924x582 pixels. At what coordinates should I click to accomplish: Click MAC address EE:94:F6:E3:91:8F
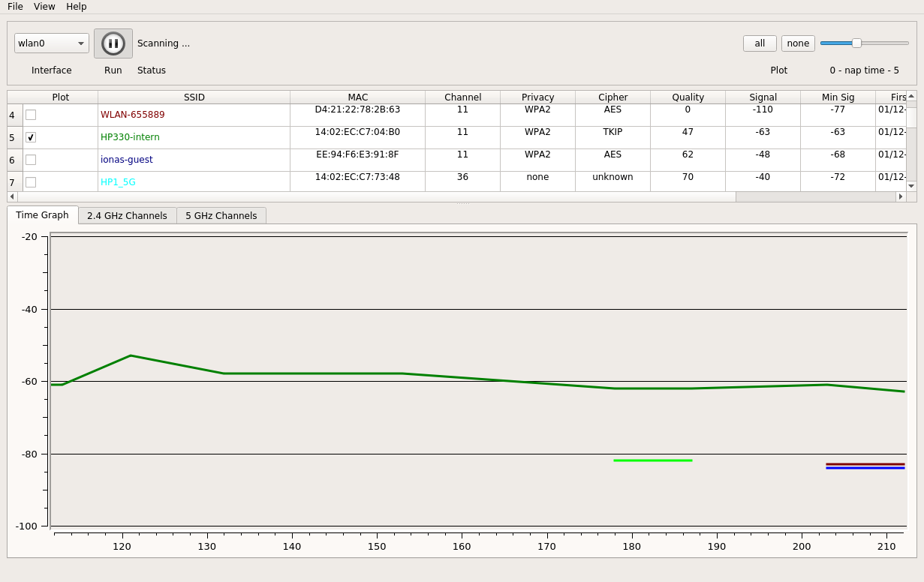pyautogui.click(x=358, y=154)
